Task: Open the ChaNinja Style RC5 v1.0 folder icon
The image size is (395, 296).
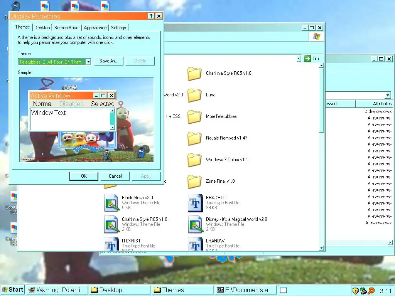Action: [194, 74]
